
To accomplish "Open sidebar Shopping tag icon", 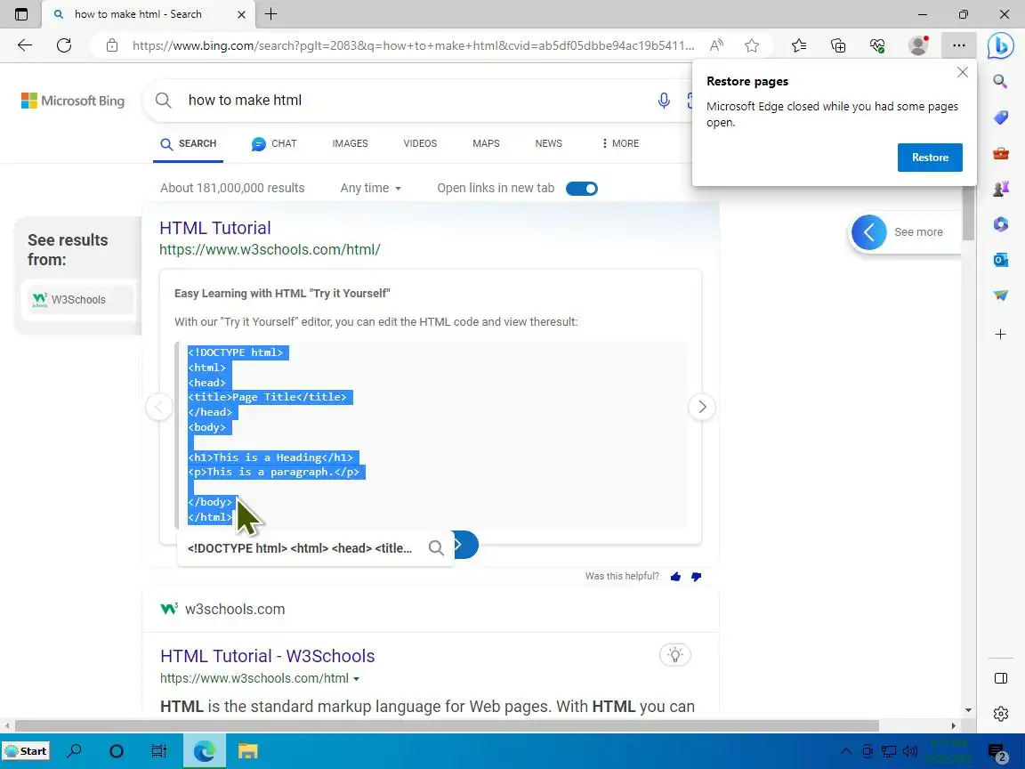I will pos(1001,117).
